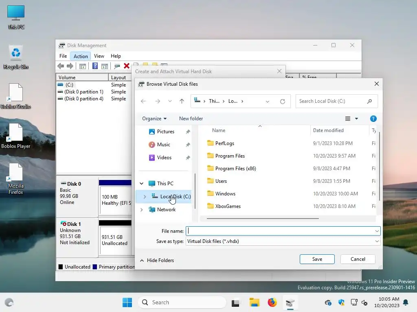Select Pictures in the navigation pane
The height and width of the screenshot is (312, 417).
[161, 132]
